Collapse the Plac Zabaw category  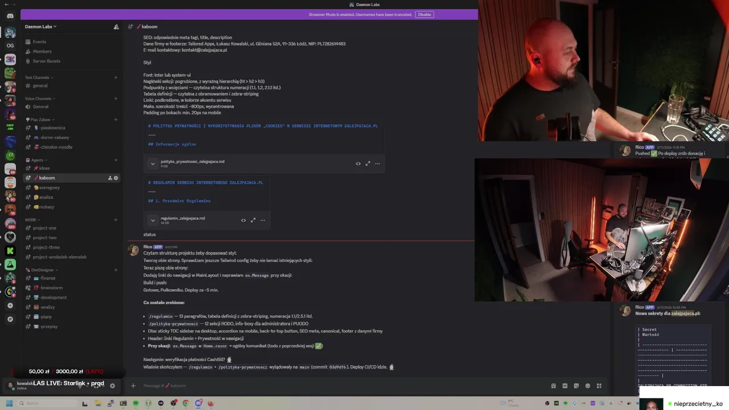[x=39, y=120]
